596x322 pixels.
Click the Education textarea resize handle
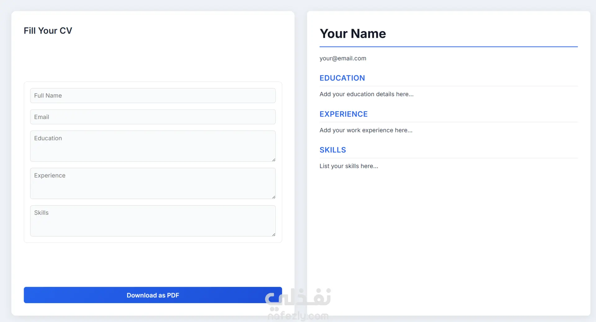tap(273, 160)
